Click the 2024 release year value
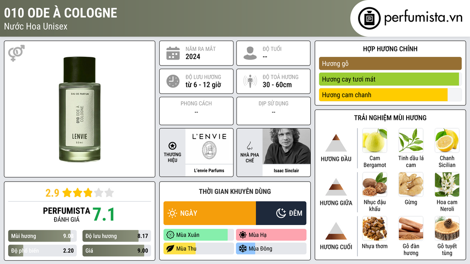Viewport: 470px width, 264px height. click(x=193, y=56)
